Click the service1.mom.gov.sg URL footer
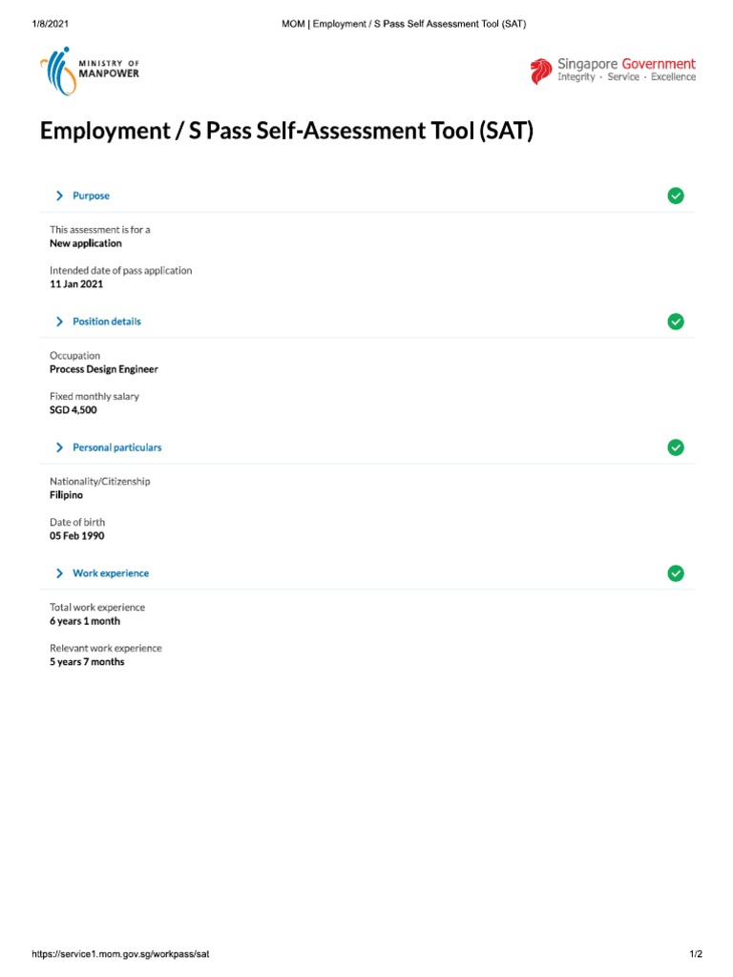Viewport: 733px width, 977px height. (120, 954)
